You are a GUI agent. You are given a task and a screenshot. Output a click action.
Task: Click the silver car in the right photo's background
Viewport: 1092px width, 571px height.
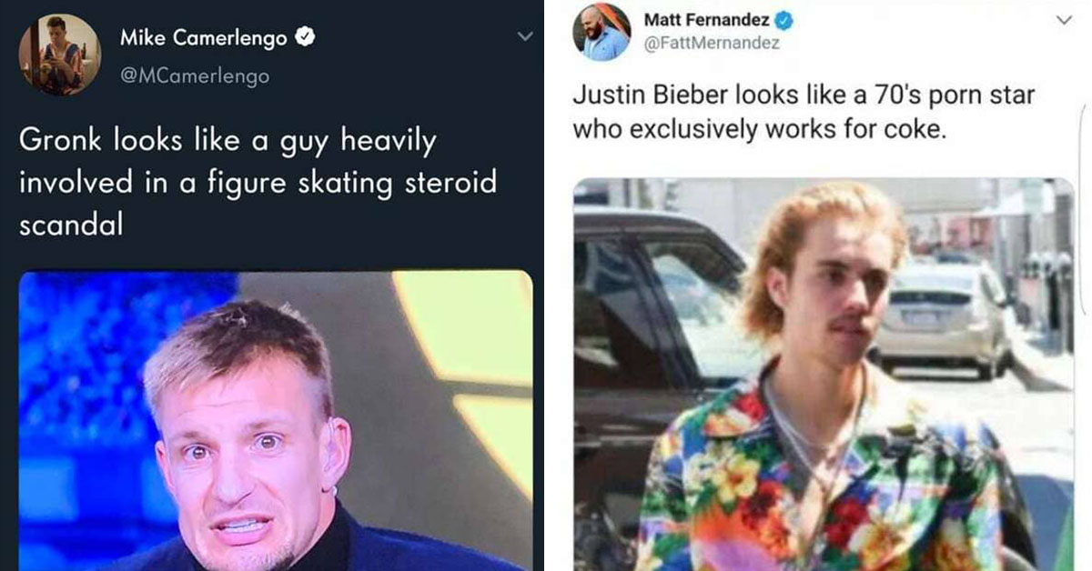942,318
